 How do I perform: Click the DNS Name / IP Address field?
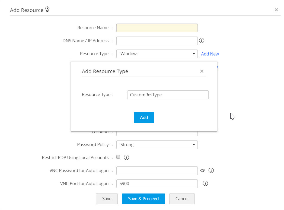pyautogui.click(x=157, y=41)
